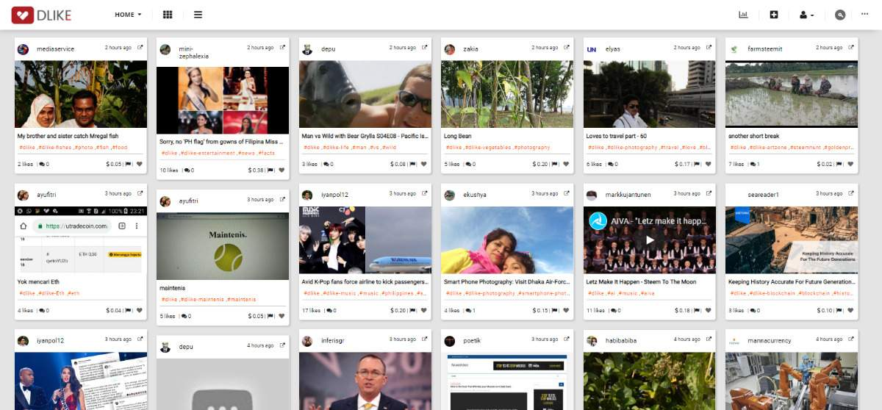Open zakia post external link icon

pos(567,48)
